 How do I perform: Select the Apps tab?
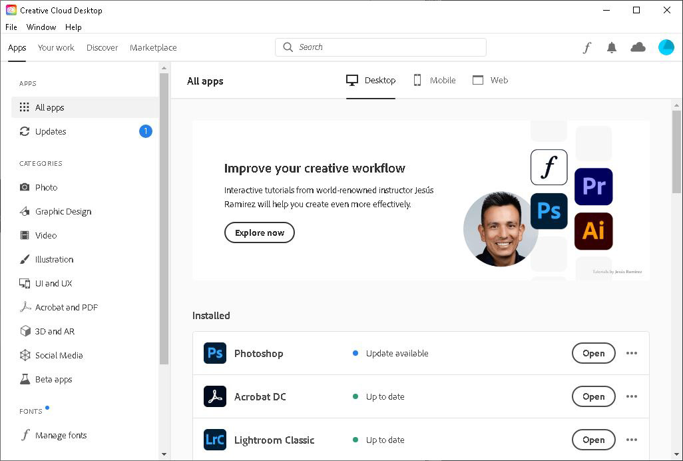tap(17, 47)
